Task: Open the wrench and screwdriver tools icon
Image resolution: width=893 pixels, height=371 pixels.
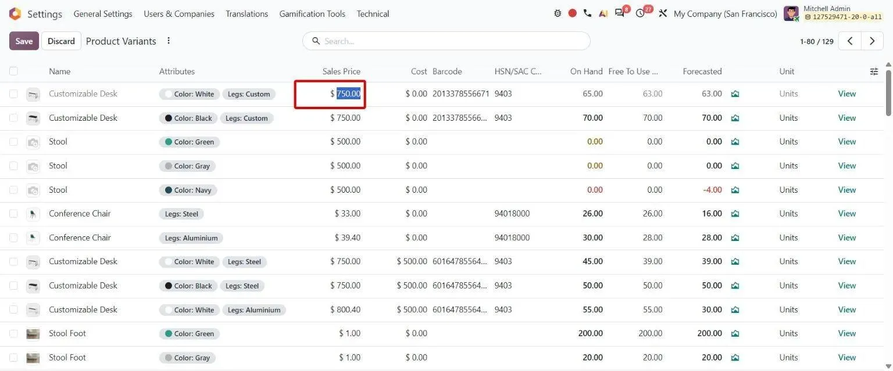Action: [663, 13]
